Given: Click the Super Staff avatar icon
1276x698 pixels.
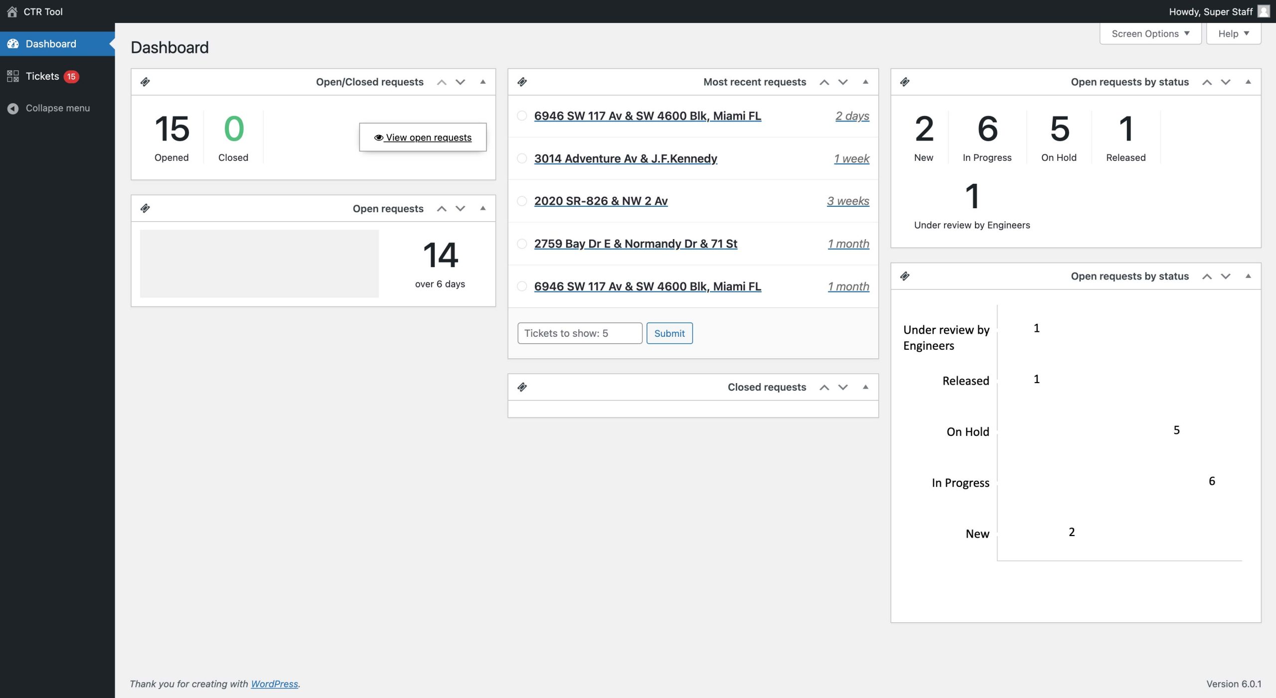Looking at the screenshot, I should pyautogui.click(x=1264, y=11).
